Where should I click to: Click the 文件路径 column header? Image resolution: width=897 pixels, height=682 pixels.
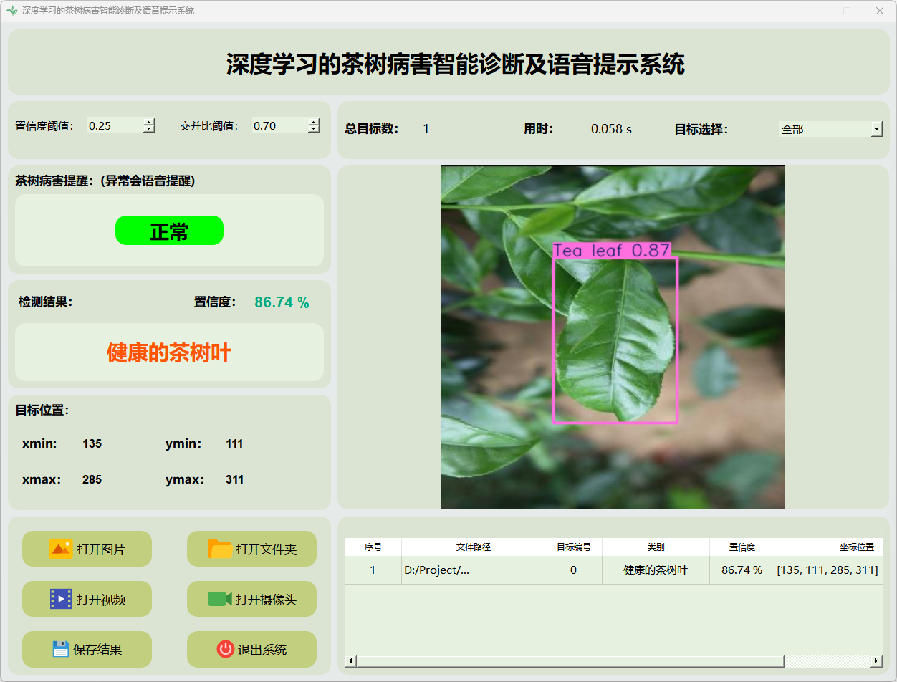(473, 547)
